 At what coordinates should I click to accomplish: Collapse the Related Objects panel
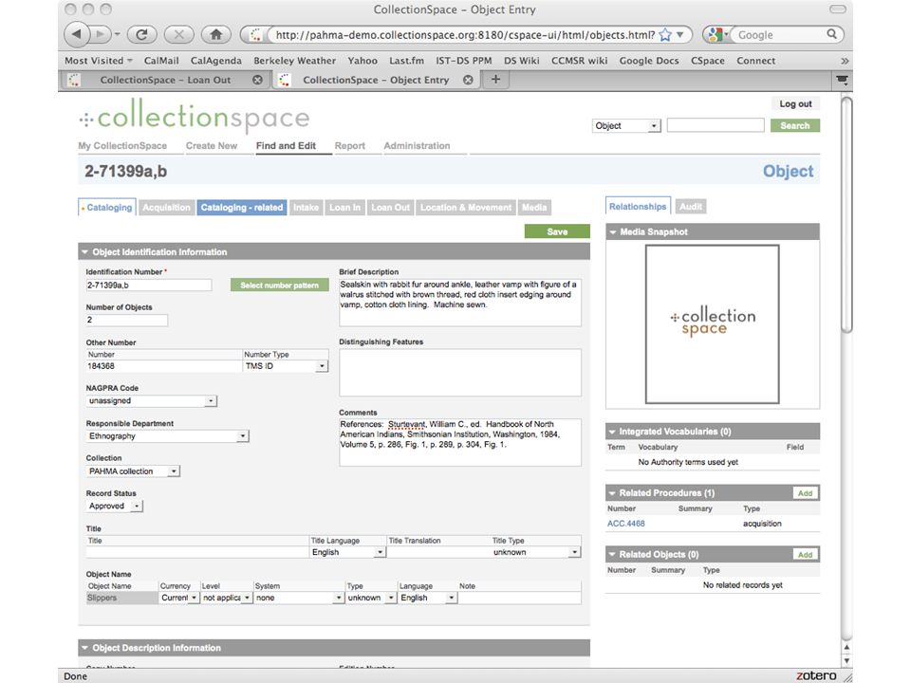(612, 555)
